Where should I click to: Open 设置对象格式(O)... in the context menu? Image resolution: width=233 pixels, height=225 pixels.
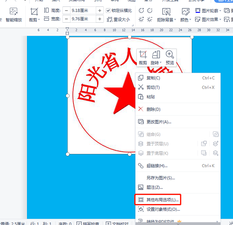point(178,209)
